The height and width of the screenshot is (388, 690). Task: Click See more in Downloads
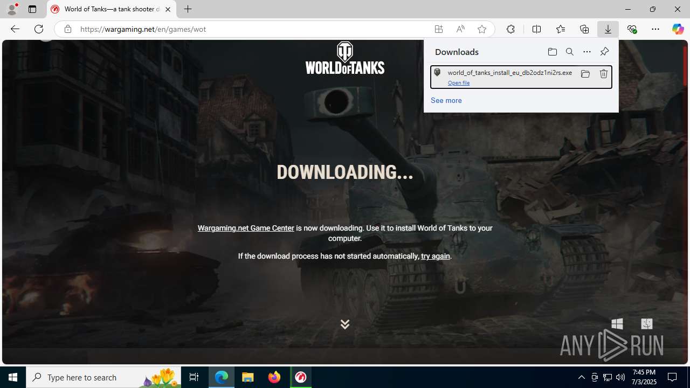tap(446, 100)
